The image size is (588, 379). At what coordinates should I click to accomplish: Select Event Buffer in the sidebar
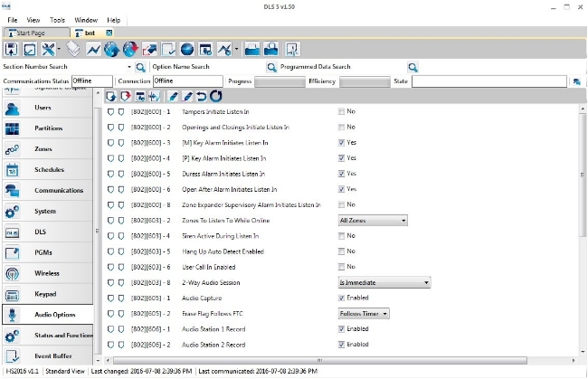[48, 356]
